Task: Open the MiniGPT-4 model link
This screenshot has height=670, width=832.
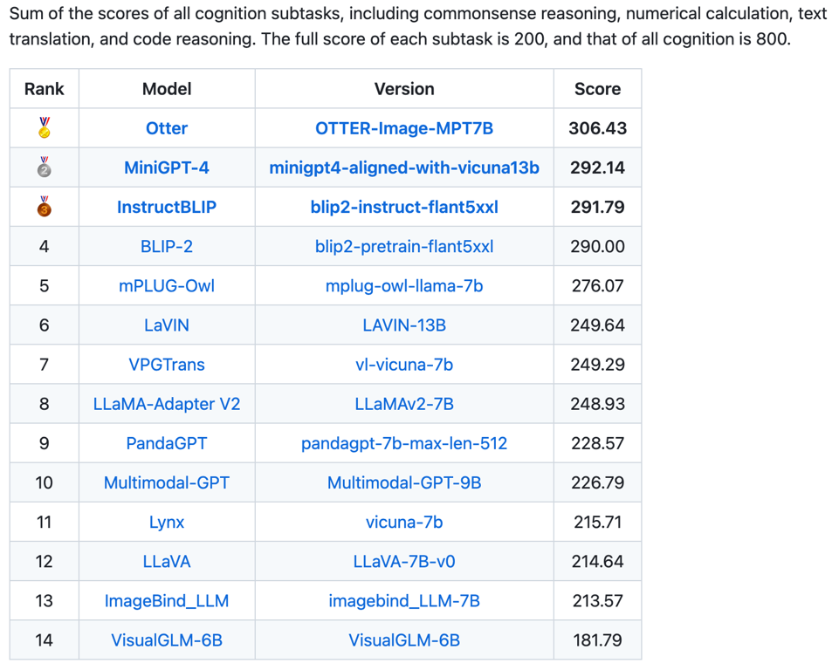Action: click(167, 167)
